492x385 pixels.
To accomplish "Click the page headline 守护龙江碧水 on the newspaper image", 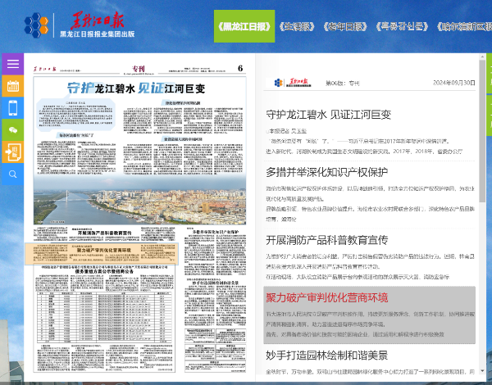I will [x=136, y=88].
